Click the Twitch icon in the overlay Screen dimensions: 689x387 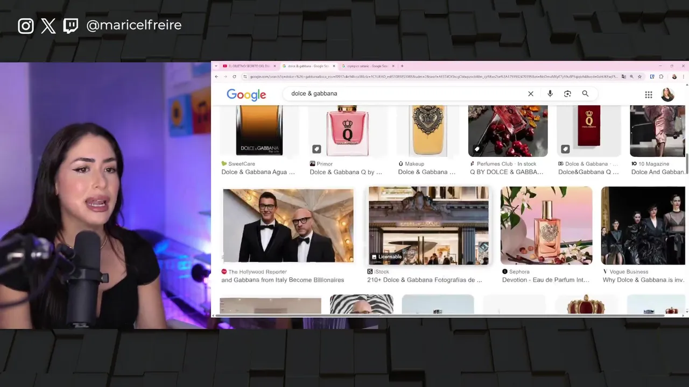tap(71, 26)
